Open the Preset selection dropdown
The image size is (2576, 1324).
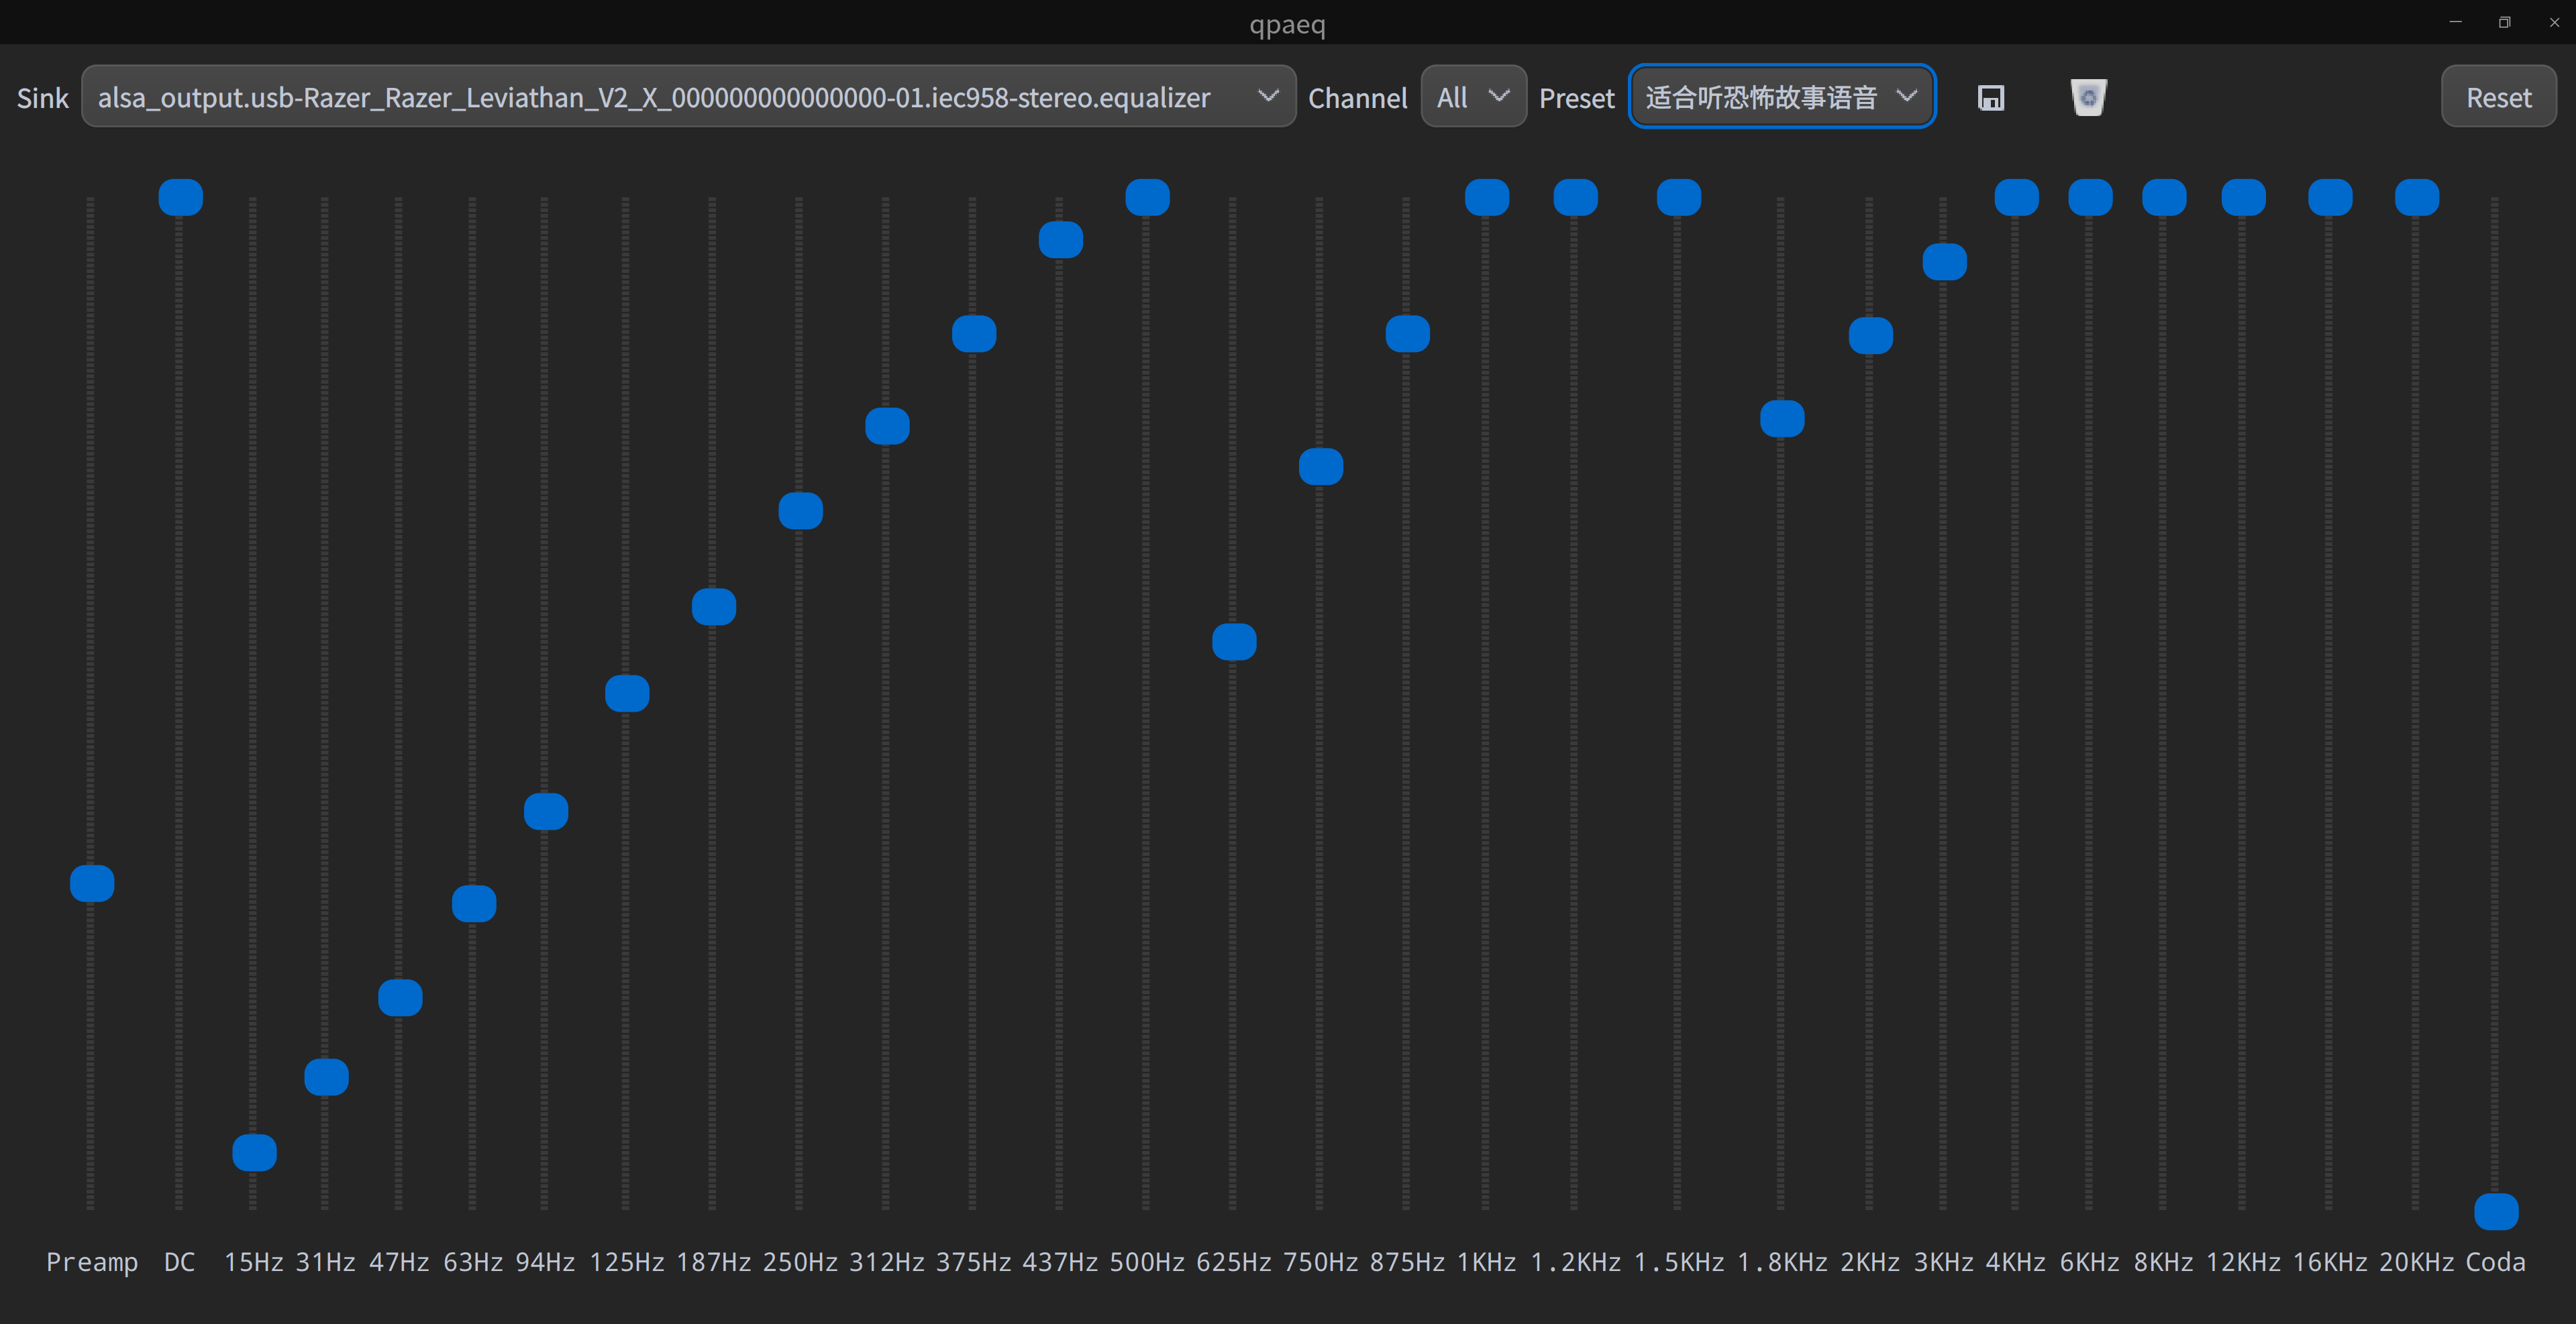tap(1781, 97)
